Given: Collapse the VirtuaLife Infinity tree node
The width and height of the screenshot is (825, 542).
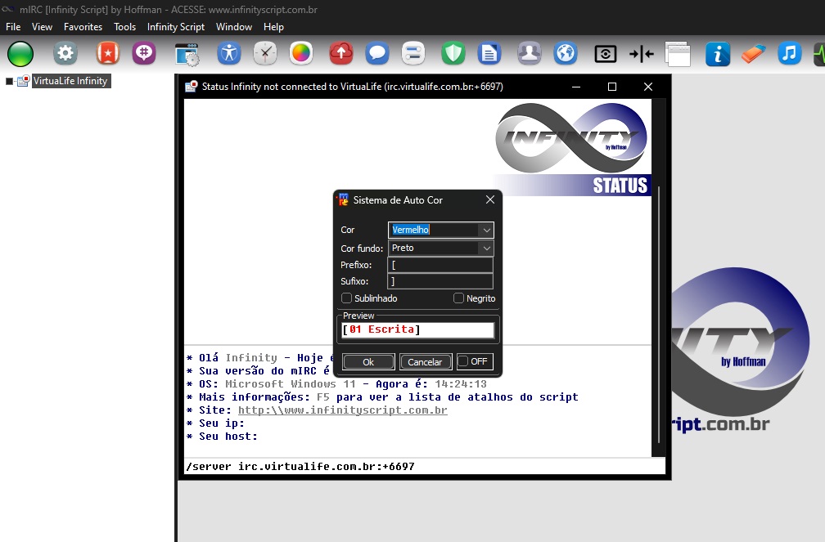Looking at the screenshot, I should click(10, 81).
